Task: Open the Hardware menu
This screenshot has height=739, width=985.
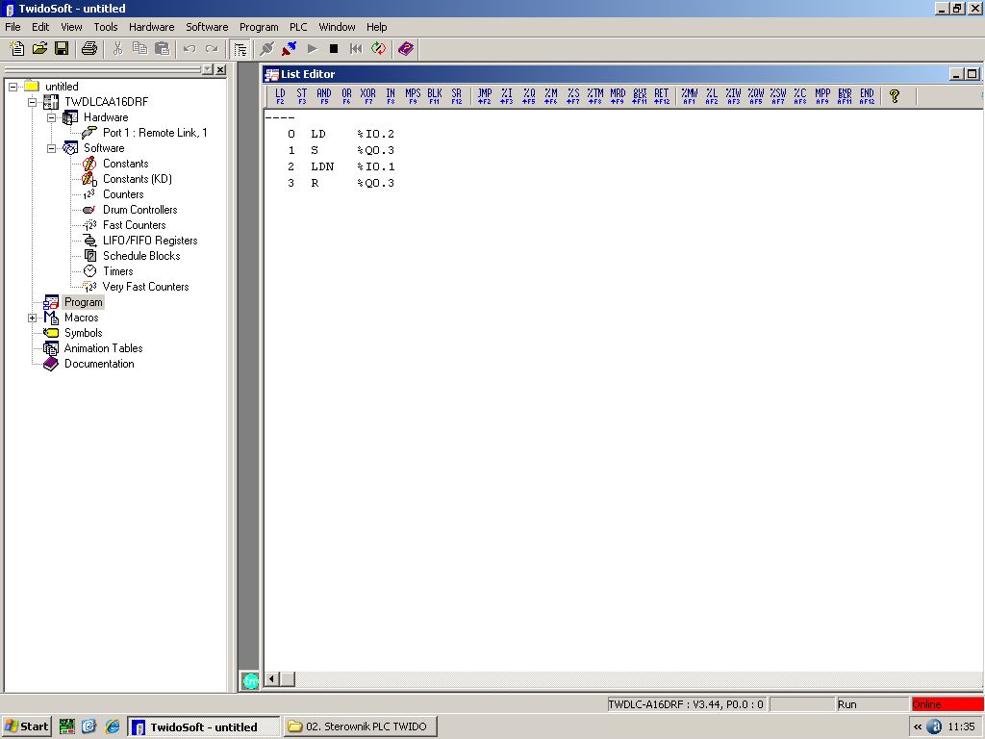Action: 151,27
